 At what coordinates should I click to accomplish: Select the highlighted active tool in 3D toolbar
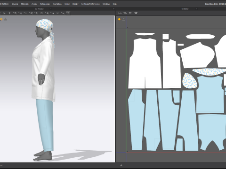pyautogui.click(x=68, y=13)
